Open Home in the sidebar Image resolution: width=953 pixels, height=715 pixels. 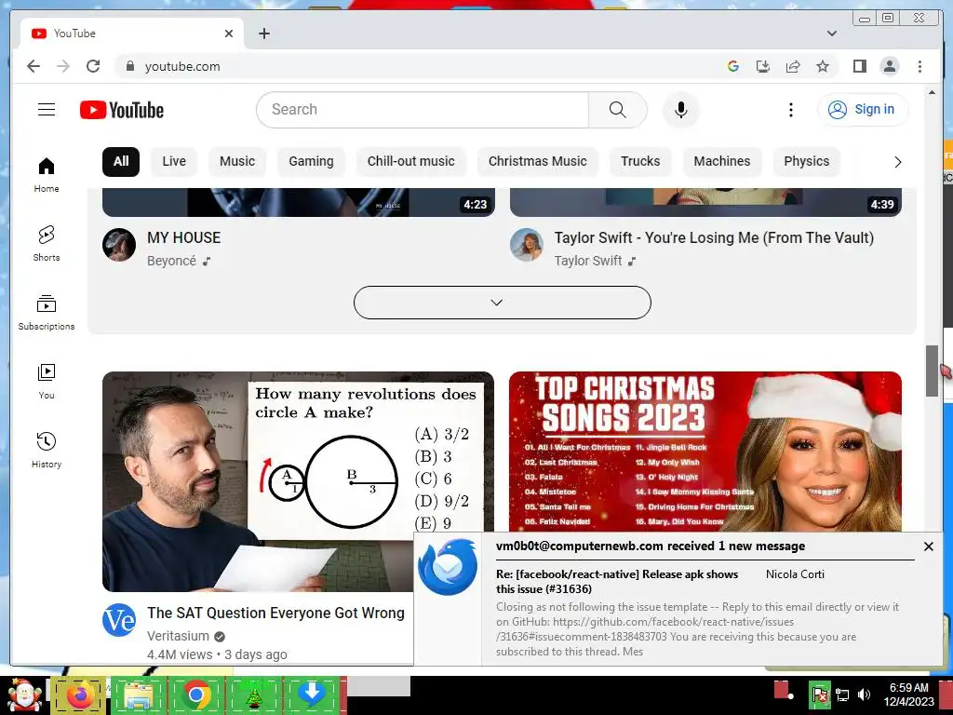click(47, 176)
